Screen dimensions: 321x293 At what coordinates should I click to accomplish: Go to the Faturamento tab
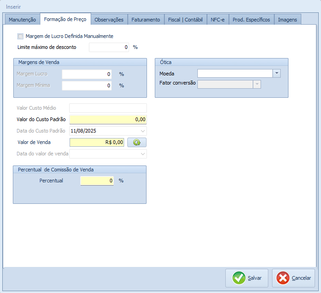point(146,20)
